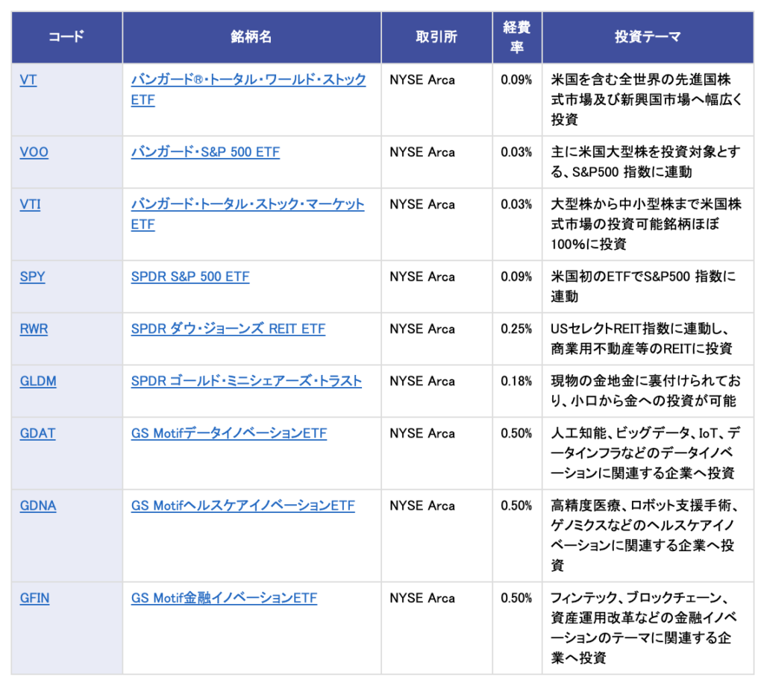Screen dimensions: 764x683
Task: Click the SPY theme text 米国初のETFでS&P500
Action: 621,277
